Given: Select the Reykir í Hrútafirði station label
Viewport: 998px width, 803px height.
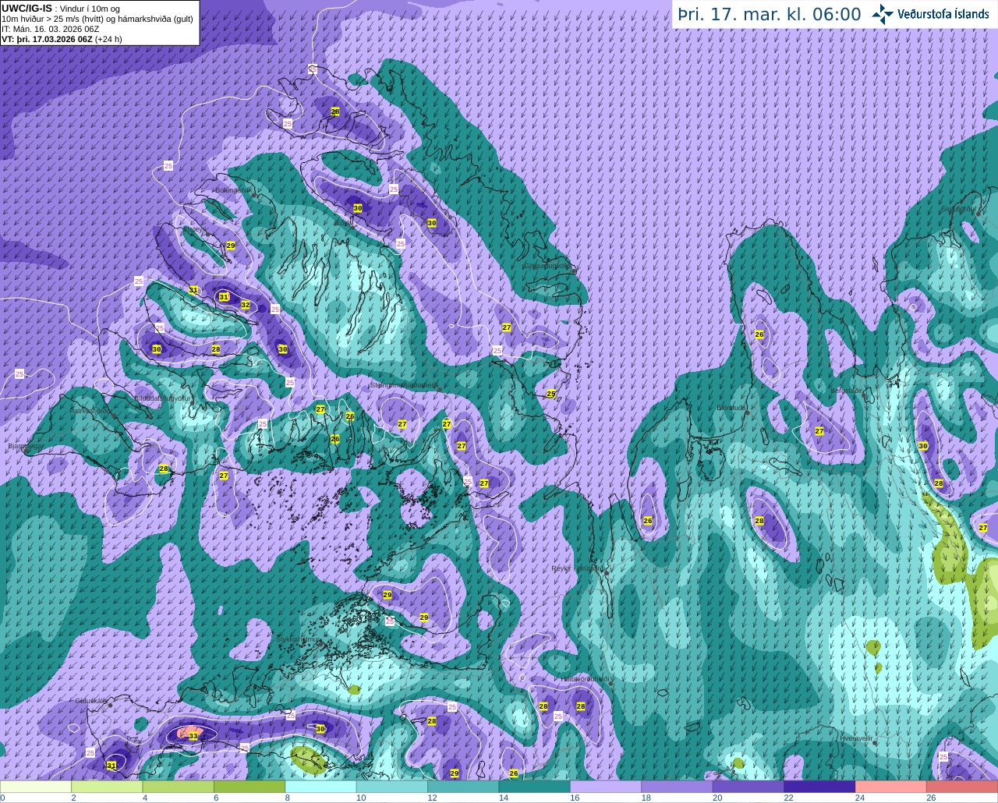Looking at the screenshot, I should [x=578, y=568].
